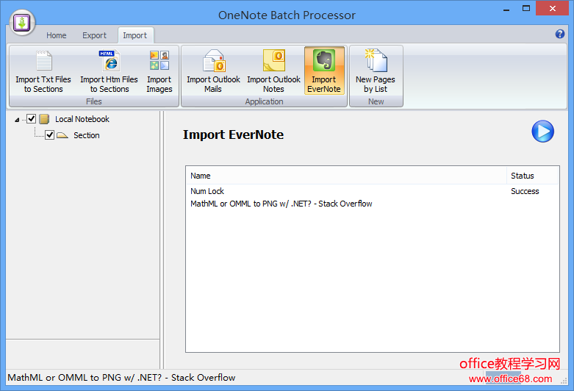The width and height of the screenshot is (574, 391).
Task: Click the Status column header
Action: pos(533,176)
